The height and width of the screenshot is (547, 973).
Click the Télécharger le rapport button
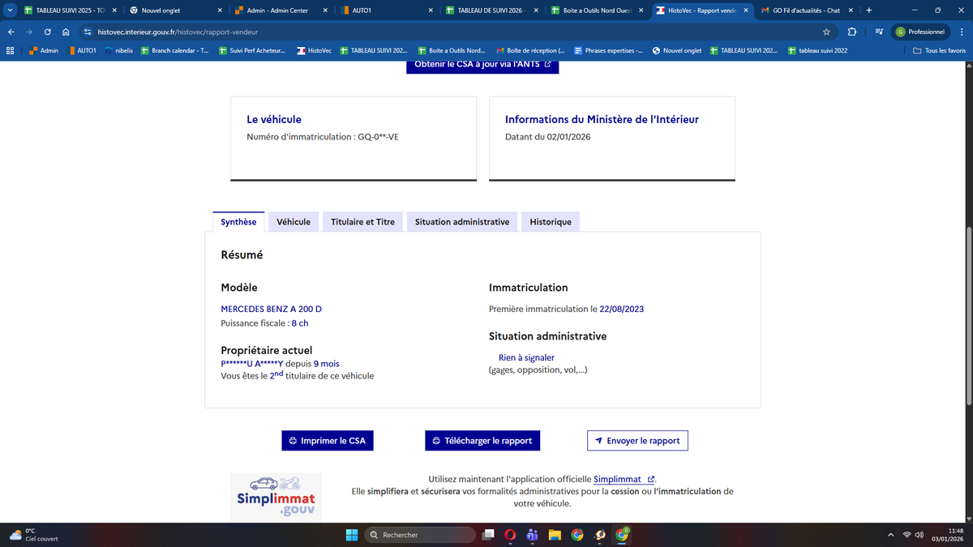(x=482, y=441)
